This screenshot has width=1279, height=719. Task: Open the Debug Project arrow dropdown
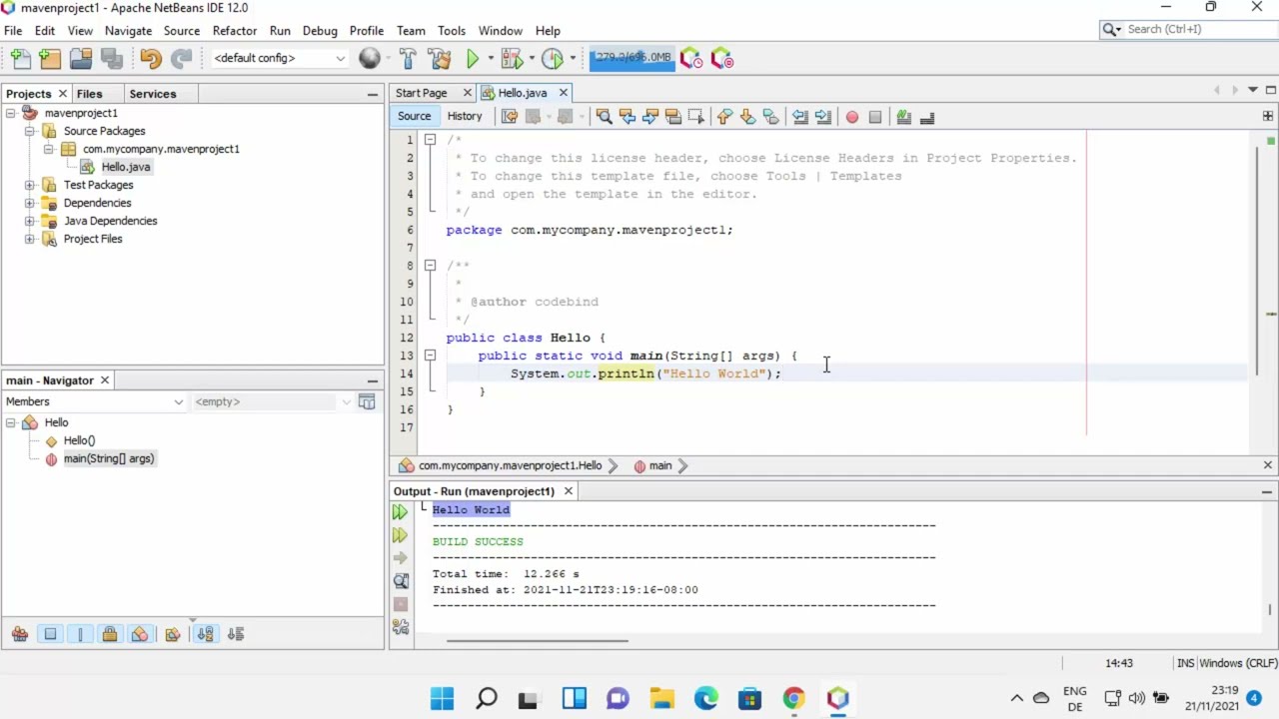(531, 59)
